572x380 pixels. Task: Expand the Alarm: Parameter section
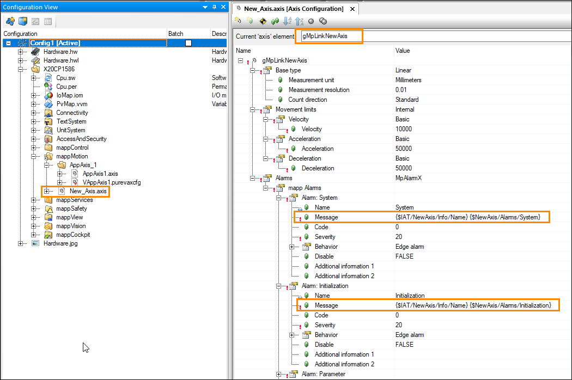tap(279, 374)
